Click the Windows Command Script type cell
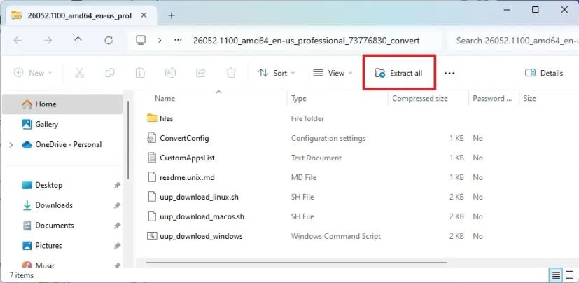 tap(335, 236)
